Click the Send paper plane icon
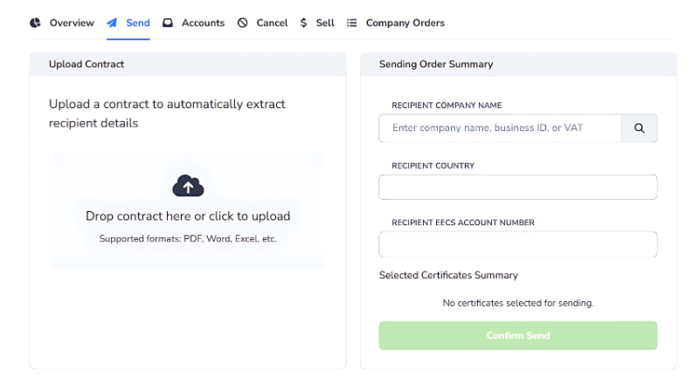699x391 pixels. 112,23
